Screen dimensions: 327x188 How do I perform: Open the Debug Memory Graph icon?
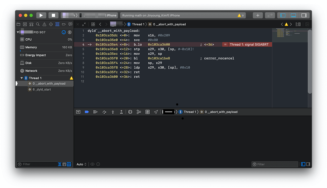[x=139, y=112]
